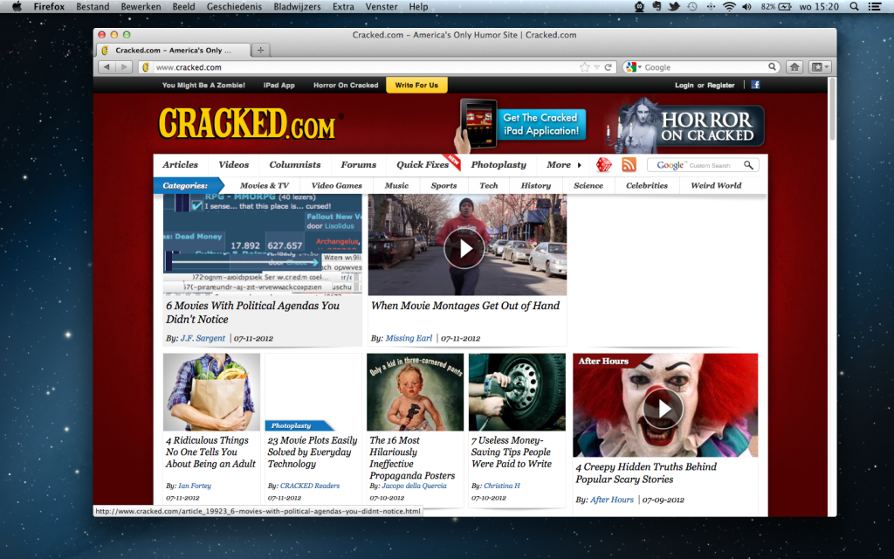
Task: Bookmark the page using the star icon
Action: [584, 67]
